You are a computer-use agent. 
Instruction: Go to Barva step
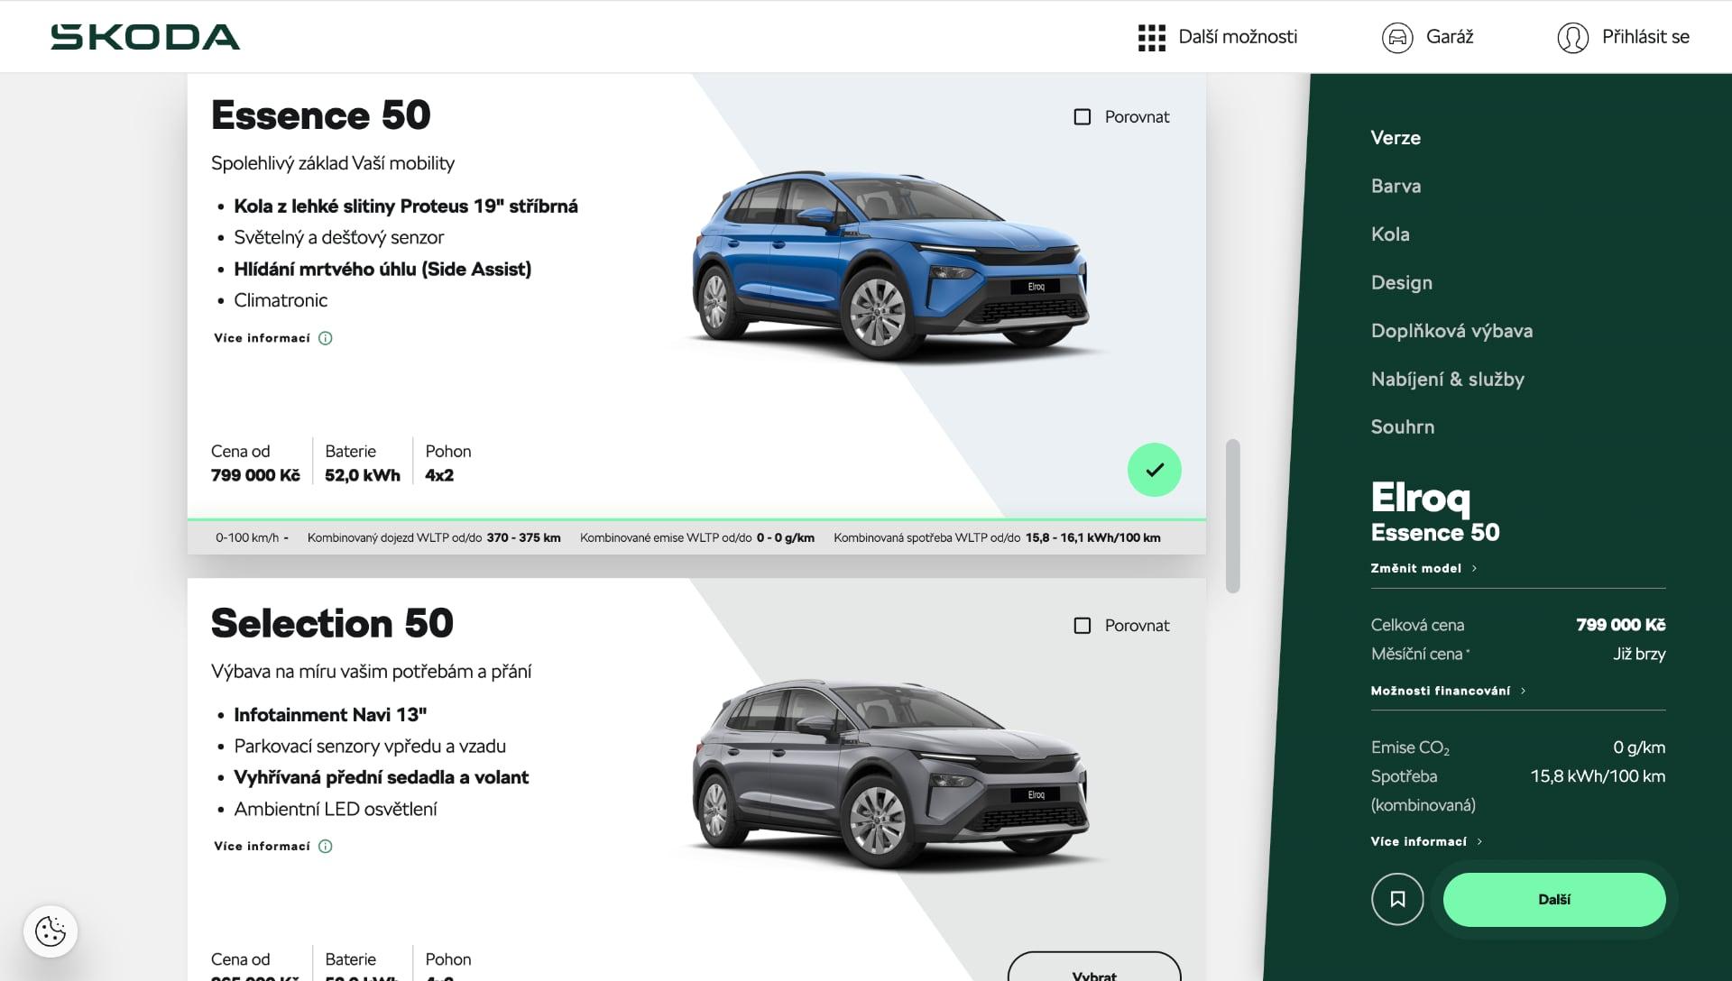[x=1396, y=186]
